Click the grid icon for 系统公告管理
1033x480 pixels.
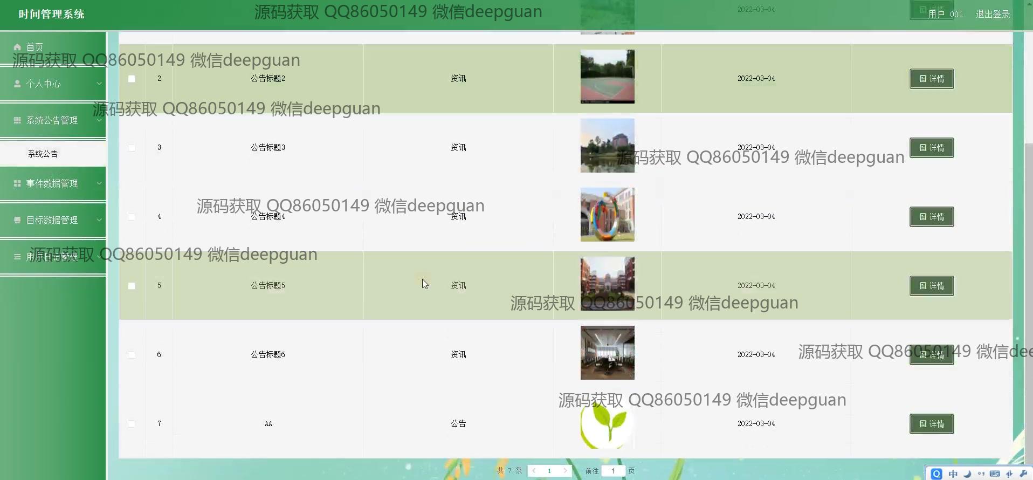[x=17, y=120]
